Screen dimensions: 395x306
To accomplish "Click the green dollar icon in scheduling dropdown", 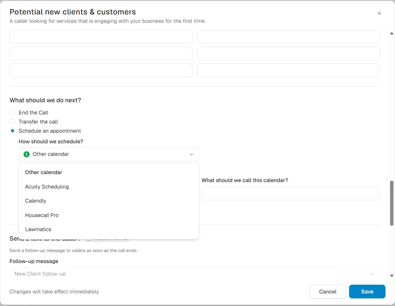I will click(27, 154).
